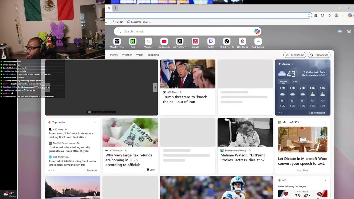Open the browser profile avatar icon

tap(337, 15)
